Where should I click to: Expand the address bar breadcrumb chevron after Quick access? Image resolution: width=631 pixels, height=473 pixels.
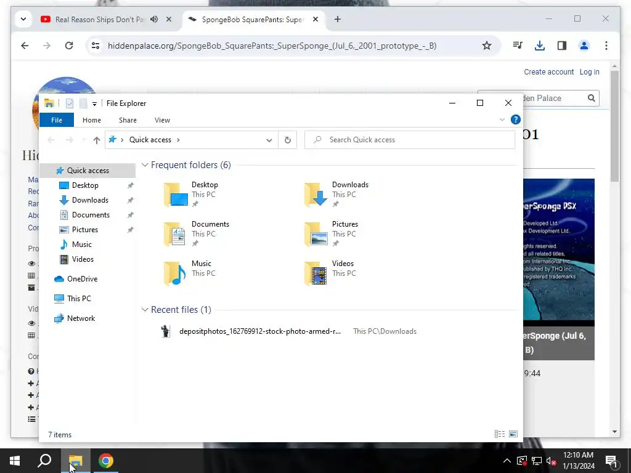tap(178, 140)
